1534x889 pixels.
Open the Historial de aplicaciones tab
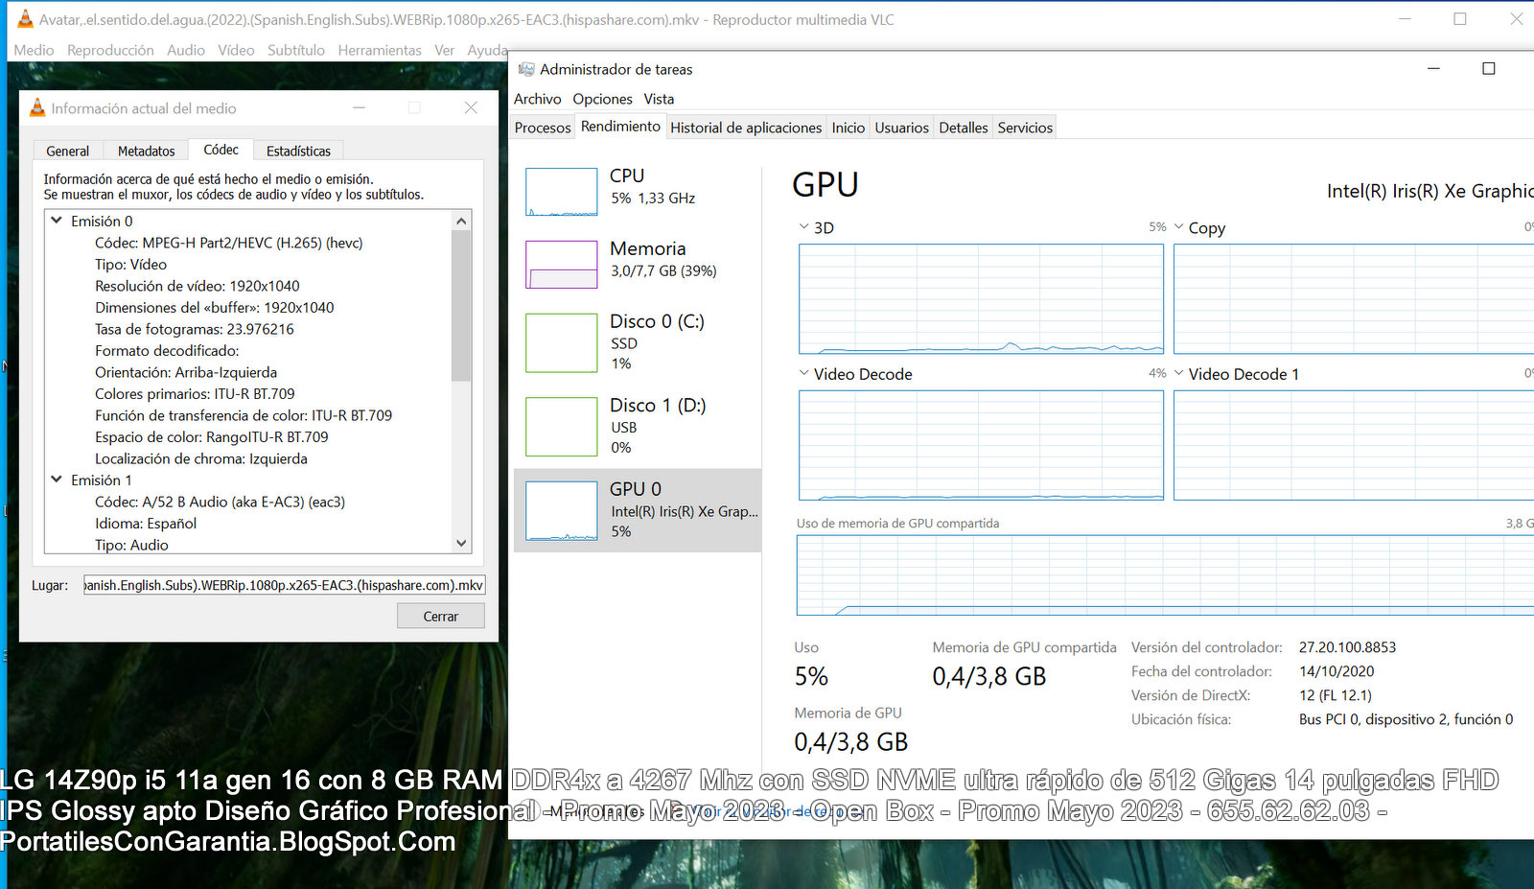[x=746, y=128]
